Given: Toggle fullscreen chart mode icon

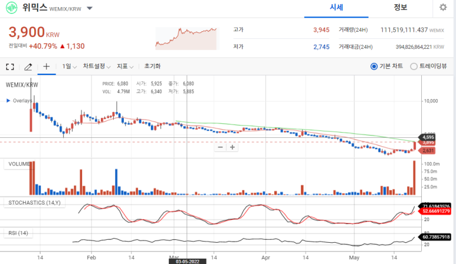Looking at the screenshot, I should 10,67.
